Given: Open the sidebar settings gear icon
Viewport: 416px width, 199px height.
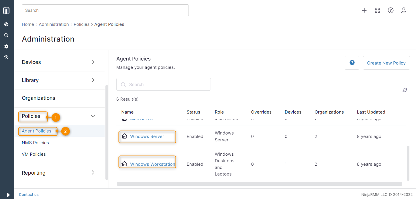Looking at the screenshot, I should click(6, 46).
